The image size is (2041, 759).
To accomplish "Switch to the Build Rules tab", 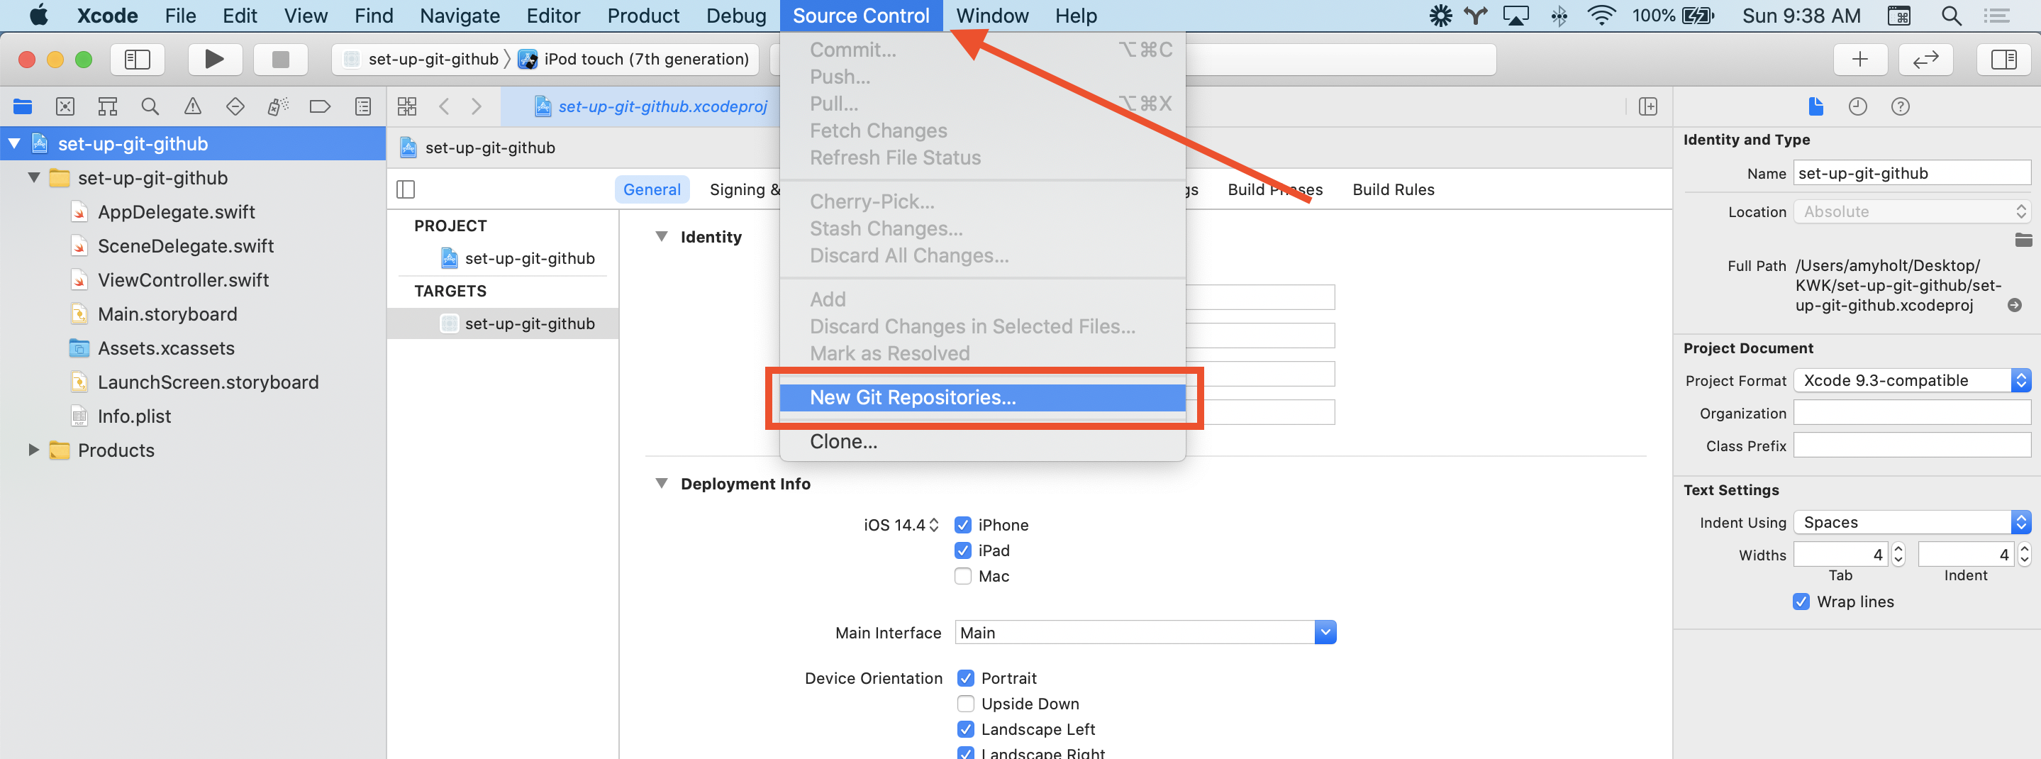I will [x=1393, y=189].
